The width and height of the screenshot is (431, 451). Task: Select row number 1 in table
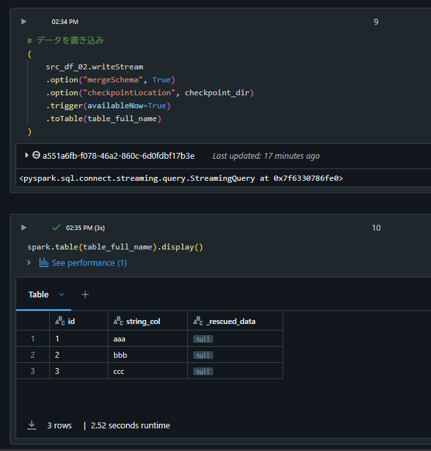point(33,338)
